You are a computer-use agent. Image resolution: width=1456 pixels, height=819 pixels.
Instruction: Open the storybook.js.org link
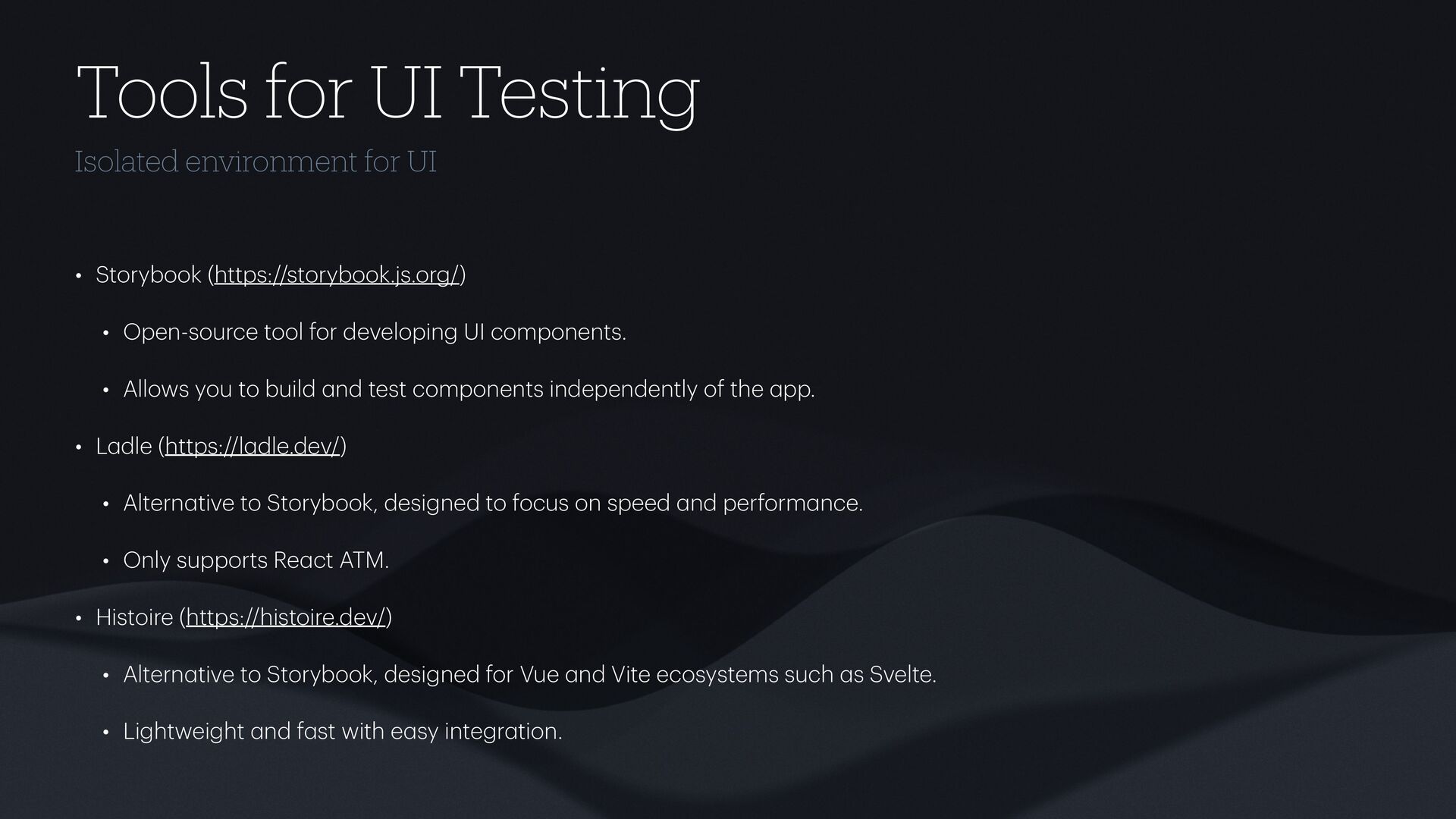[x=337, y=275]
